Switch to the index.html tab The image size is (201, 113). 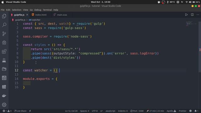click(41, 15)
